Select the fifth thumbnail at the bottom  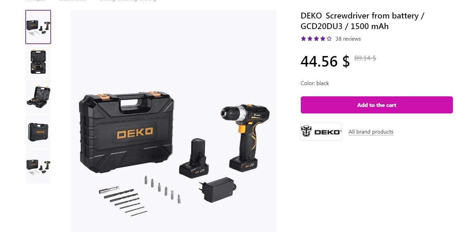pyautogui.click(x=38, y=166)
